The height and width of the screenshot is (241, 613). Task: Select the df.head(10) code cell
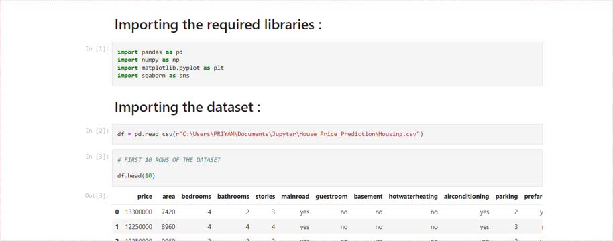[x=327, y=167]
